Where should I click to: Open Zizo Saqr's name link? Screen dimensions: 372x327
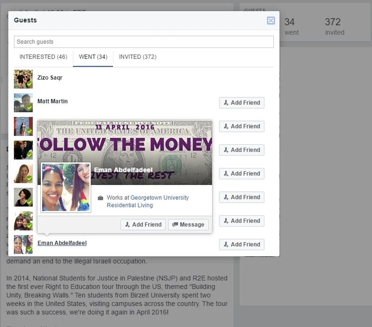point(50,78)
